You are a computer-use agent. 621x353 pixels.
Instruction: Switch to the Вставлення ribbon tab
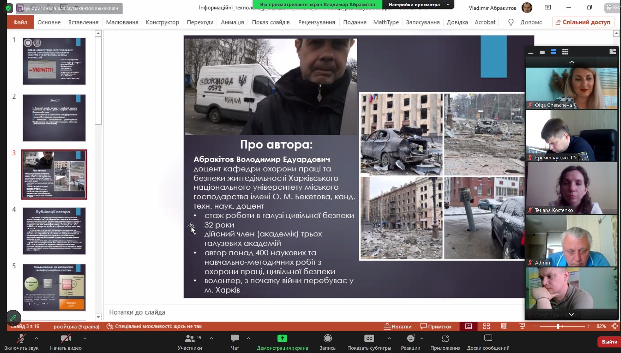pos(83,22)
